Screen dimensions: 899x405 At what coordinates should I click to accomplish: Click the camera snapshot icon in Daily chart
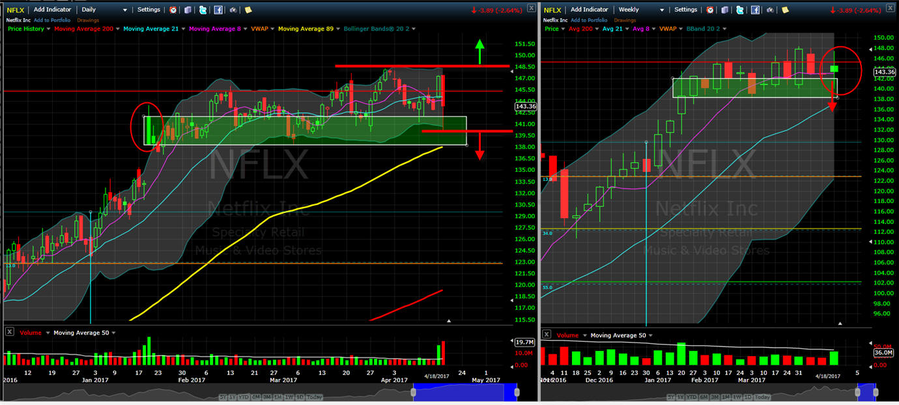click(x=233, y=10)
